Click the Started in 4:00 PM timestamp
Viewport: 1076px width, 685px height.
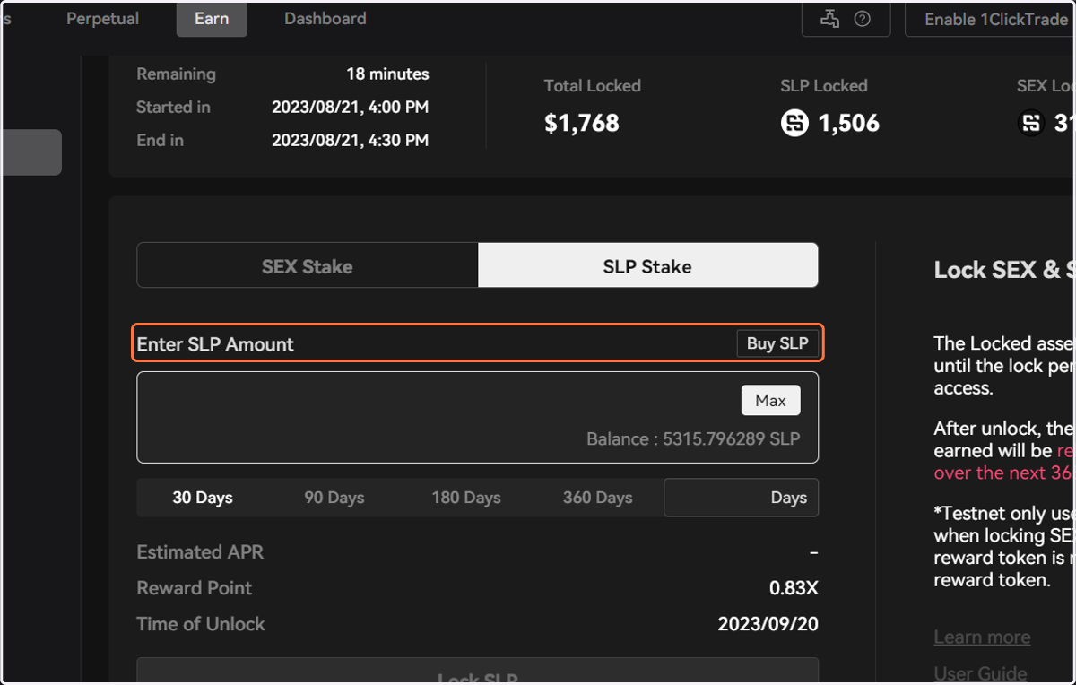351,108
